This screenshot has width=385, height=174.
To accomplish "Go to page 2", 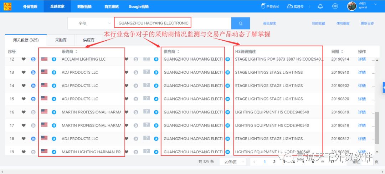I will point(274,162).
